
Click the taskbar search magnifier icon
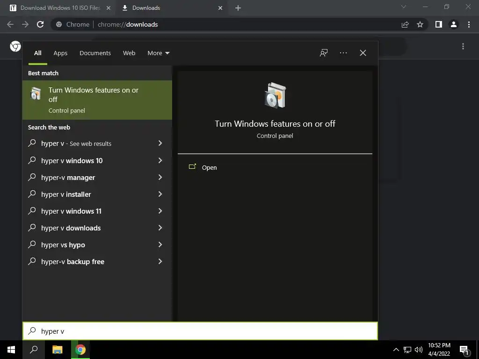(x=34, y=350)
